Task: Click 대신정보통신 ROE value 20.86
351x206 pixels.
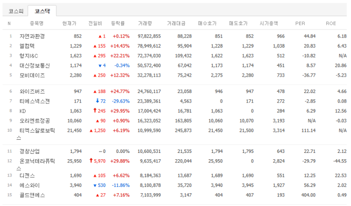Action: [341, 65]
